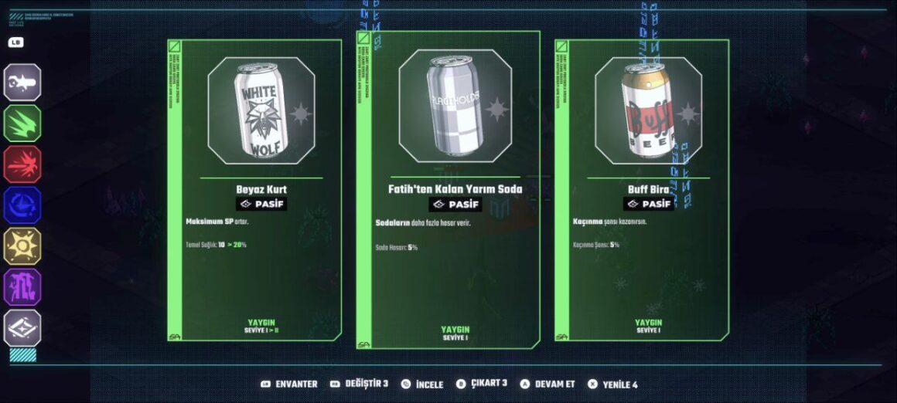This screenshot has width=897, height=403.
Task: Click DEVAM ET to continue
Action: pos(547,384)
